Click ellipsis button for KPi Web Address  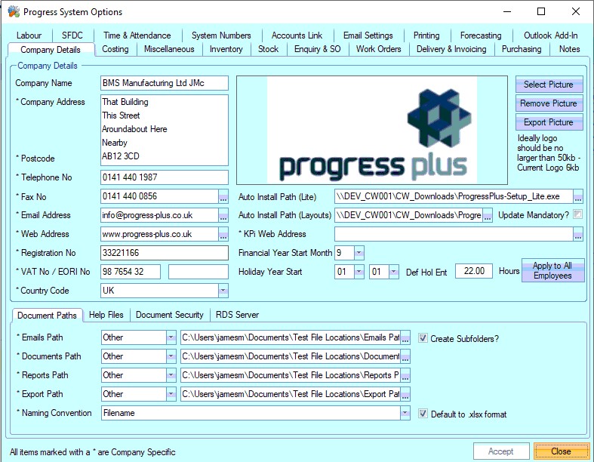tap(577, 234)
